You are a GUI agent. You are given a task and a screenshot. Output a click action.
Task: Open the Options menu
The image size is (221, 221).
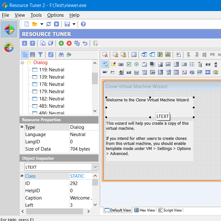pos(56,15)
